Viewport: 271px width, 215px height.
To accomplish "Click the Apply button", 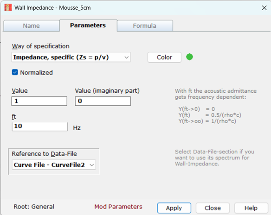I will tap(174, 208).
